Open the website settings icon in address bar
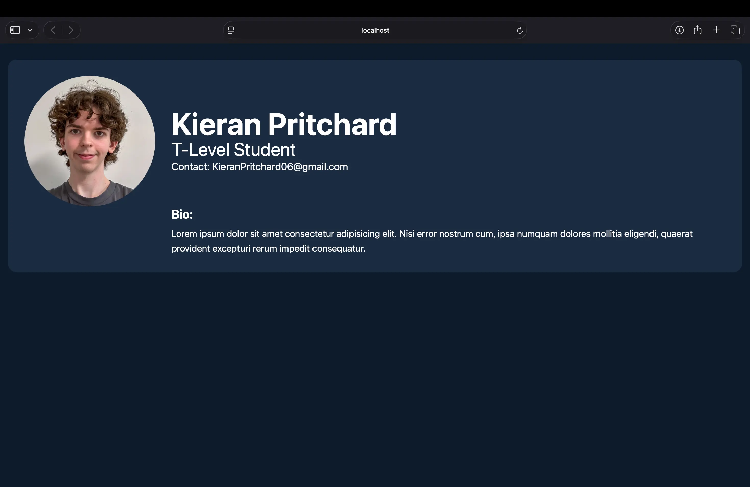This screenshot has width=750, height=487. click(231, 30)
